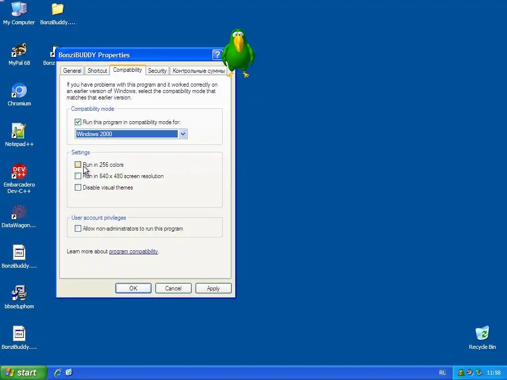Select the Compatibility tab
Image resolution: width=507 pixels, height=380 pixels.
(127, 70)
